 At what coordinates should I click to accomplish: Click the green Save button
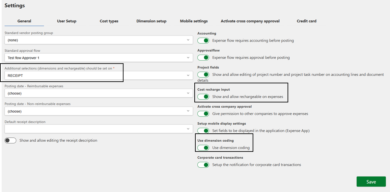coord(371,181)
